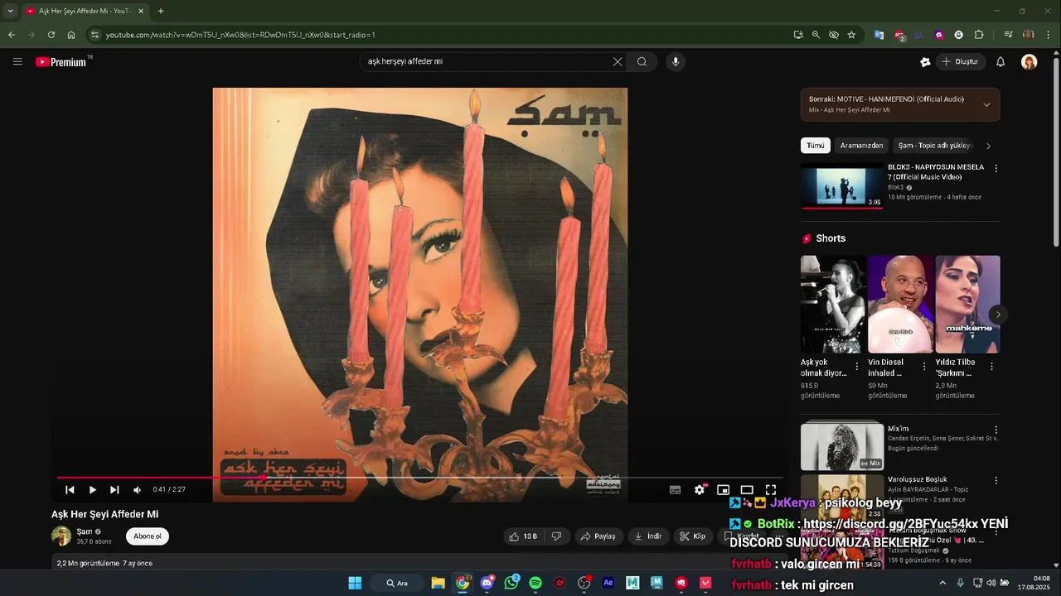Click the YouTube search text field
1061x596 pixels.
point(489,61)
